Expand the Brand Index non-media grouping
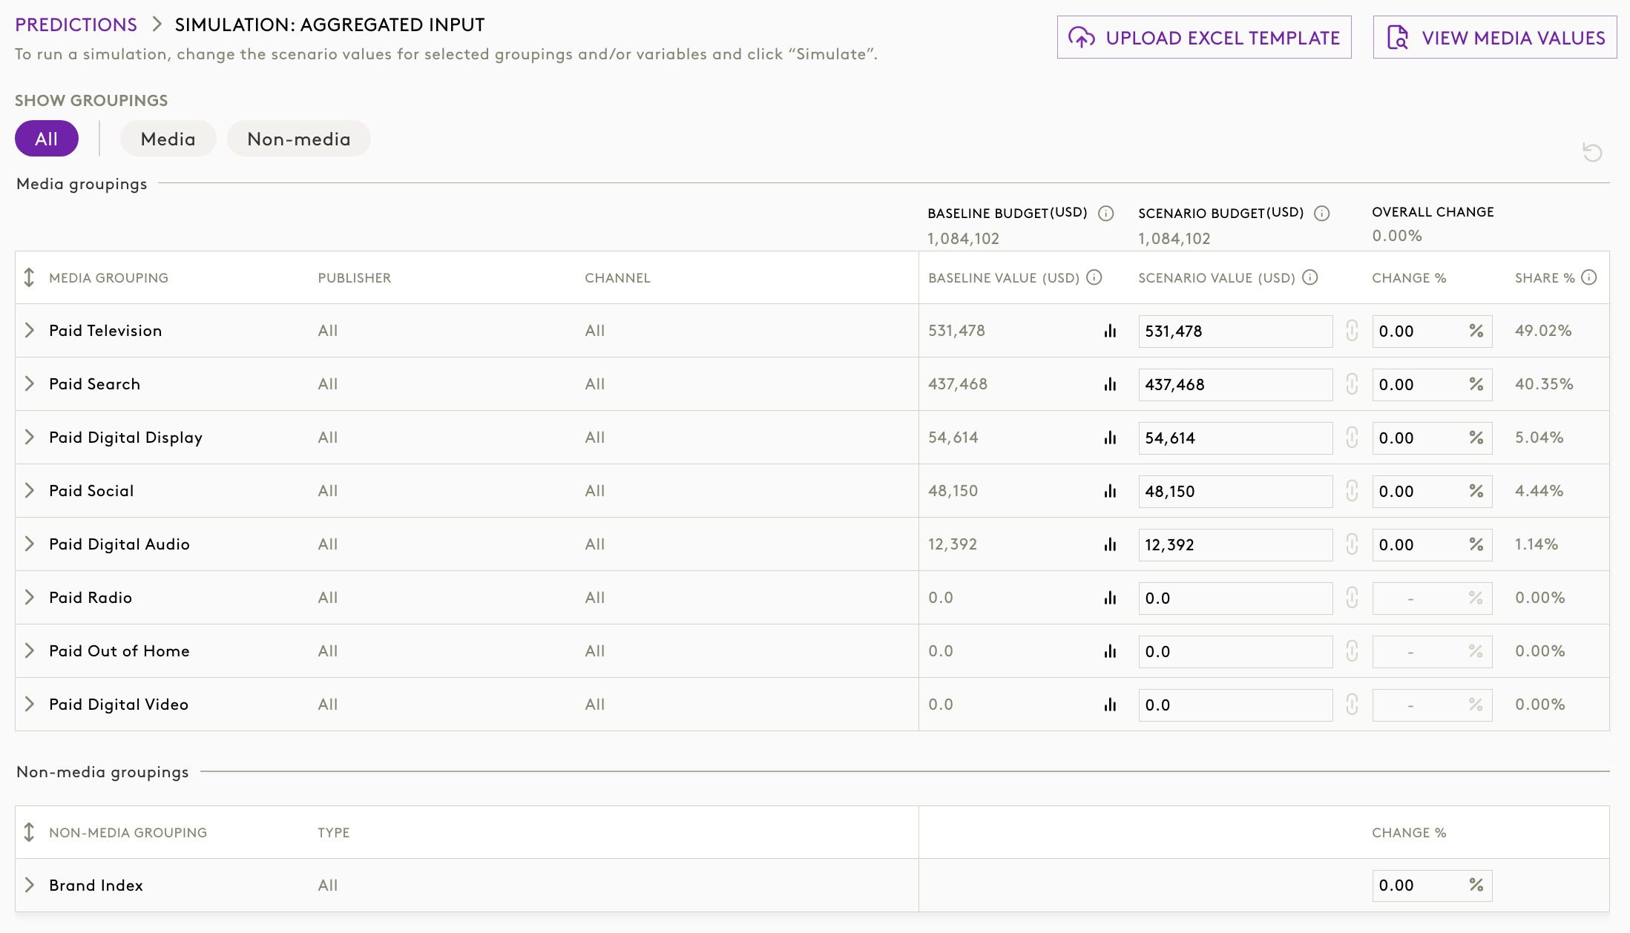Screen dimensions: 1630x933 [30, 885]
